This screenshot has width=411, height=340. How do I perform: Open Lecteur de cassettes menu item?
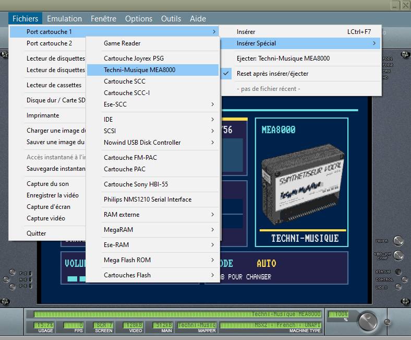(x=47, y=85)
